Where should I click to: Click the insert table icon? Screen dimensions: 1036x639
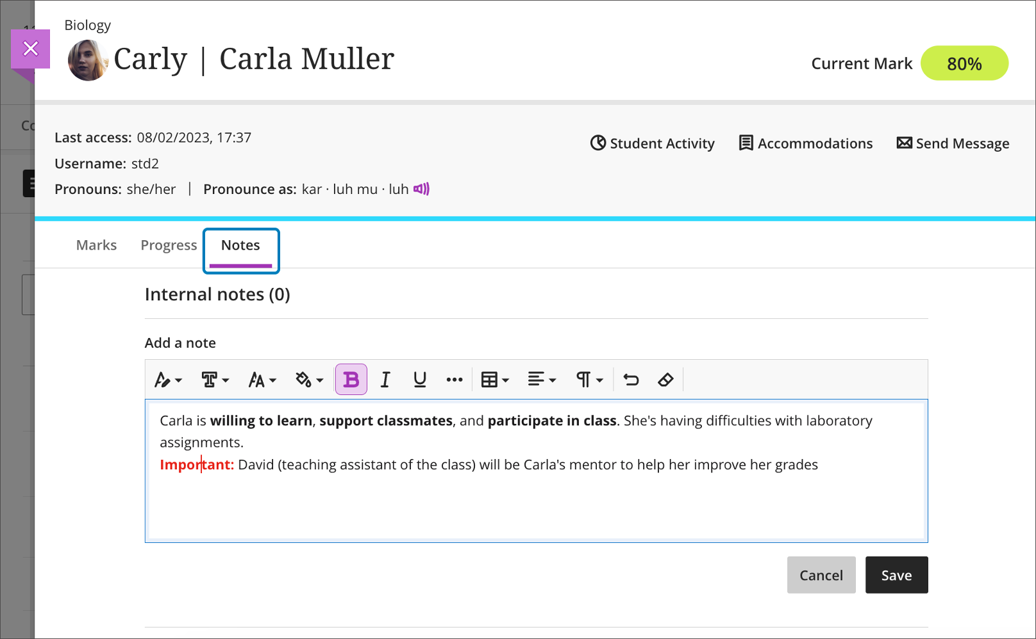pyautogui.click(x=495, y=380)
